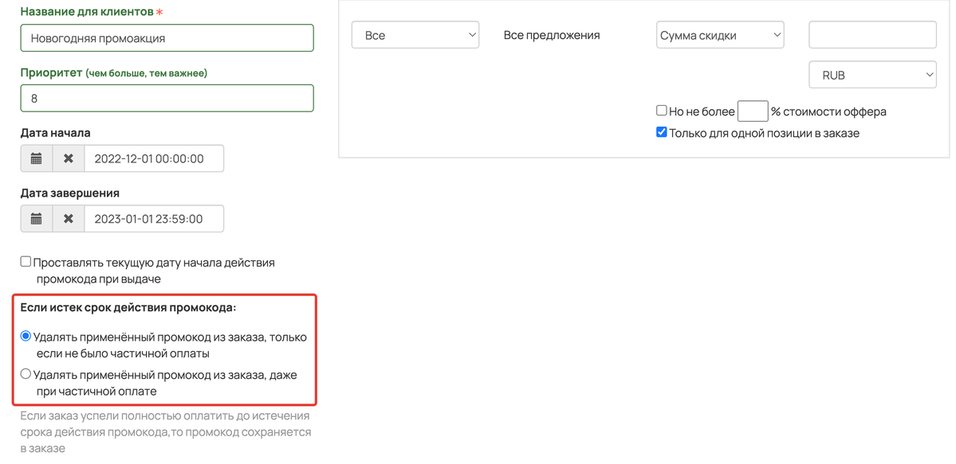Enable Проставлять текущую дату начала checkbox
The height and width of the screenshot is (464, 956).
click(26, 262)
